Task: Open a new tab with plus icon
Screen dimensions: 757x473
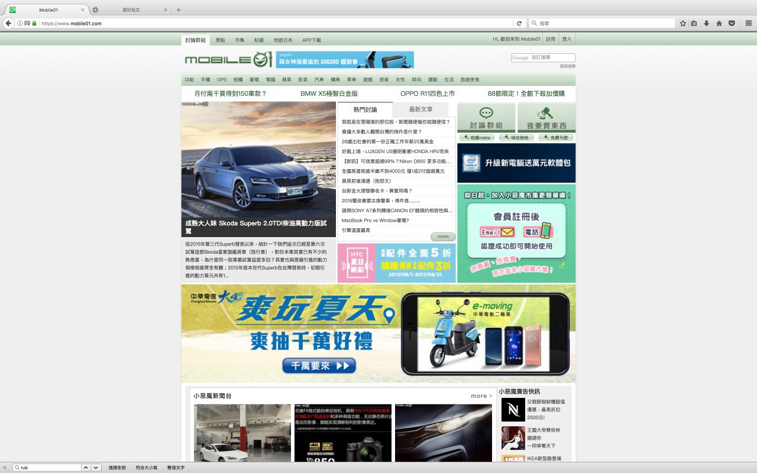Action: point(179,9)
